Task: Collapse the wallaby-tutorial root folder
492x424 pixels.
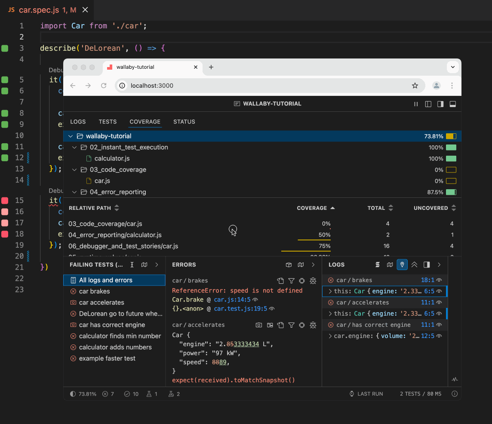Action: coord(71,136)
